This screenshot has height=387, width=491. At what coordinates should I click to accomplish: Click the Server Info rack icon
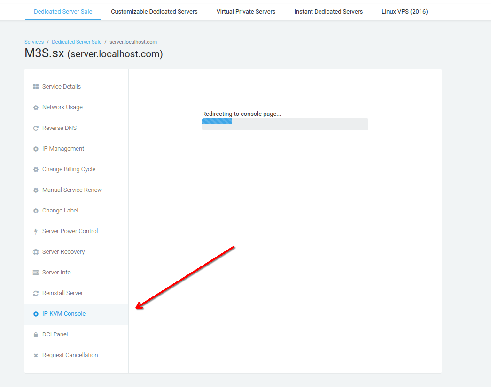tap(36, 273)
